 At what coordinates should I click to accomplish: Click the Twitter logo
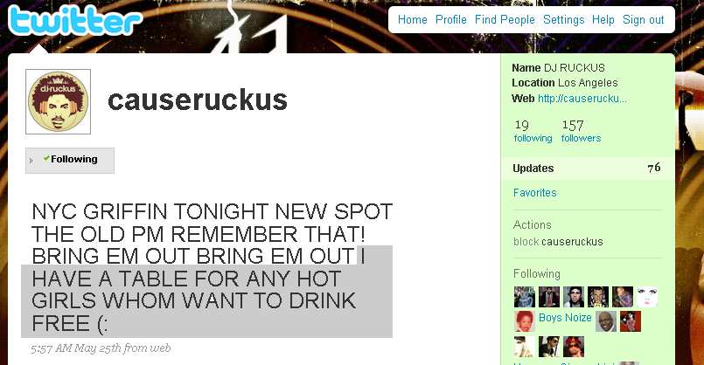(x=75, y=20)
